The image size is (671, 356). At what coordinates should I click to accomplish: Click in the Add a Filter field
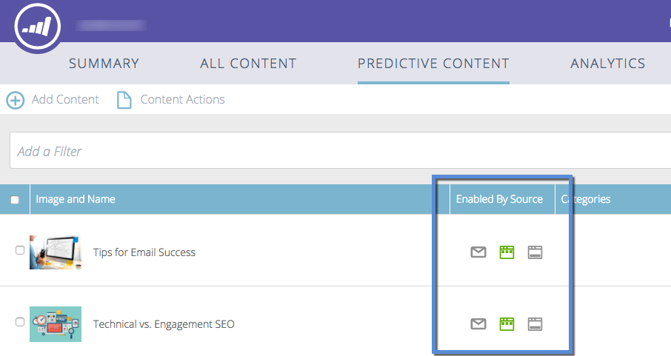[340, 150]
